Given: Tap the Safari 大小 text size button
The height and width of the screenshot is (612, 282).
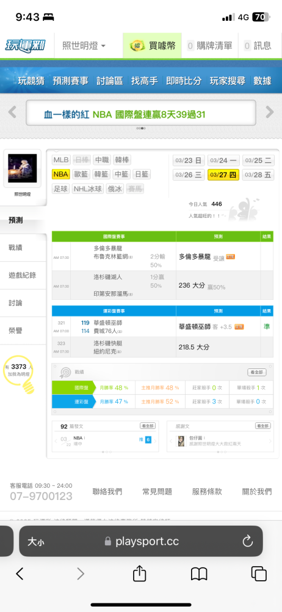Looking at the screenshot, I should point(36,542).
